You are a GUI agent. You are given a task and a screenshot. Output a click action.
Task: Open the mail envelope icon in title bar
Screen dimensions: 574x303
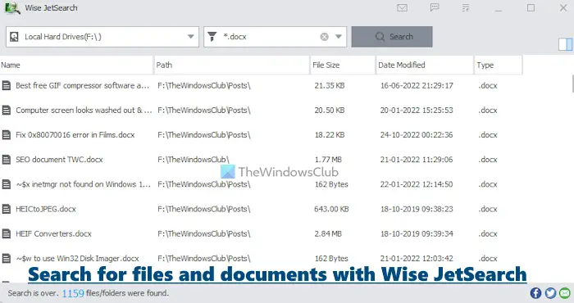402,7
